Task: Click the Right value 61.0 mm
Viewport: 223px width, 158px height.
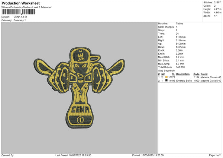Action: pyautogui.click(x=181, y=40)
